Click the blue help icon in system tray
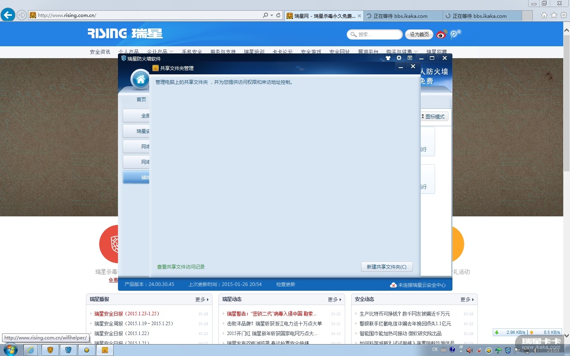 452,350
